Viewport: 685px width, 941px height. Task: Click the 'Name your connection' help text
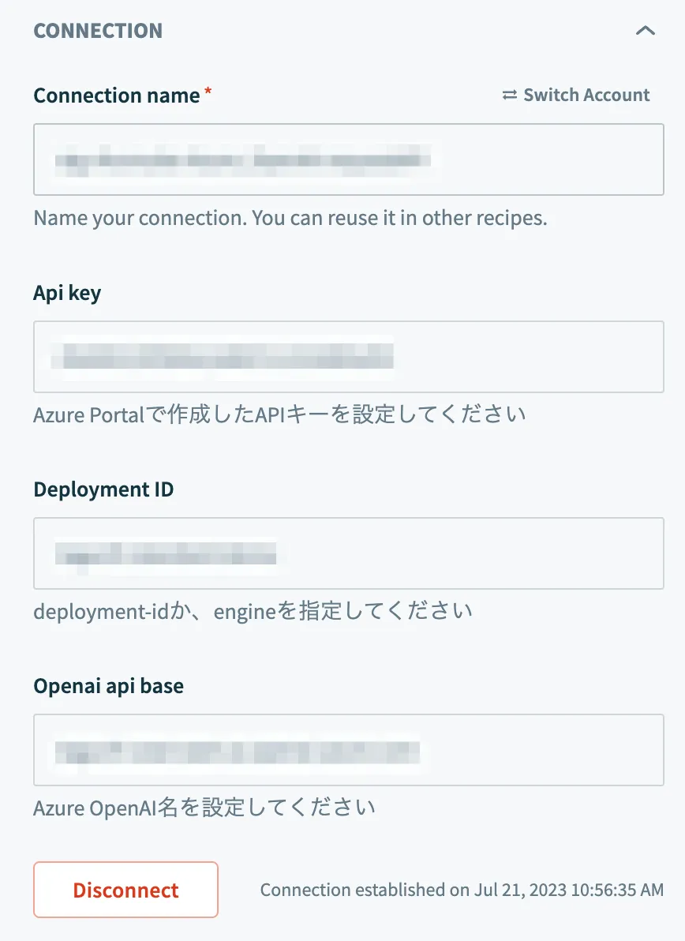tap(290, 218)
